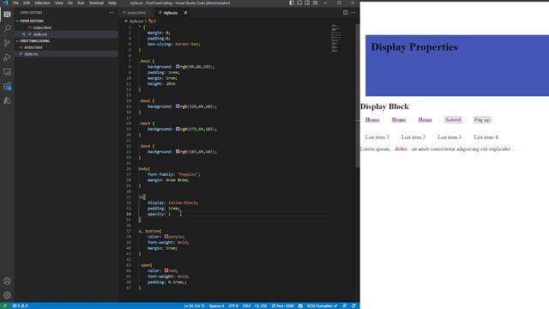This screenshot has height=309, width=549.
Task: Close the style.css editor tab
Action: [185, 13]
